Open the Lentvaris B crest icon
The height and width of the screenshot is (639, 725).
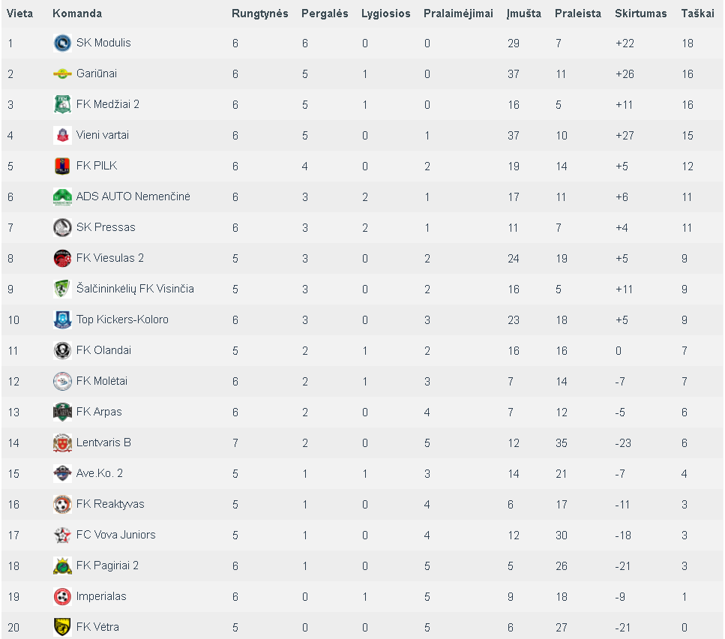point(62,443)
